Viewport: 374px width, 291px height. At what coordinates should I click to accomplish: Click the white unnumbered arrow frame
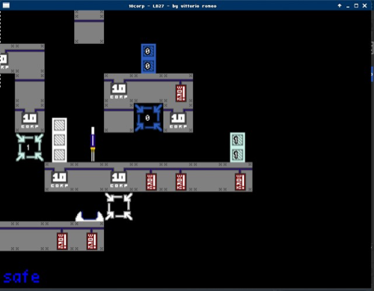click(x=119, y=207)
